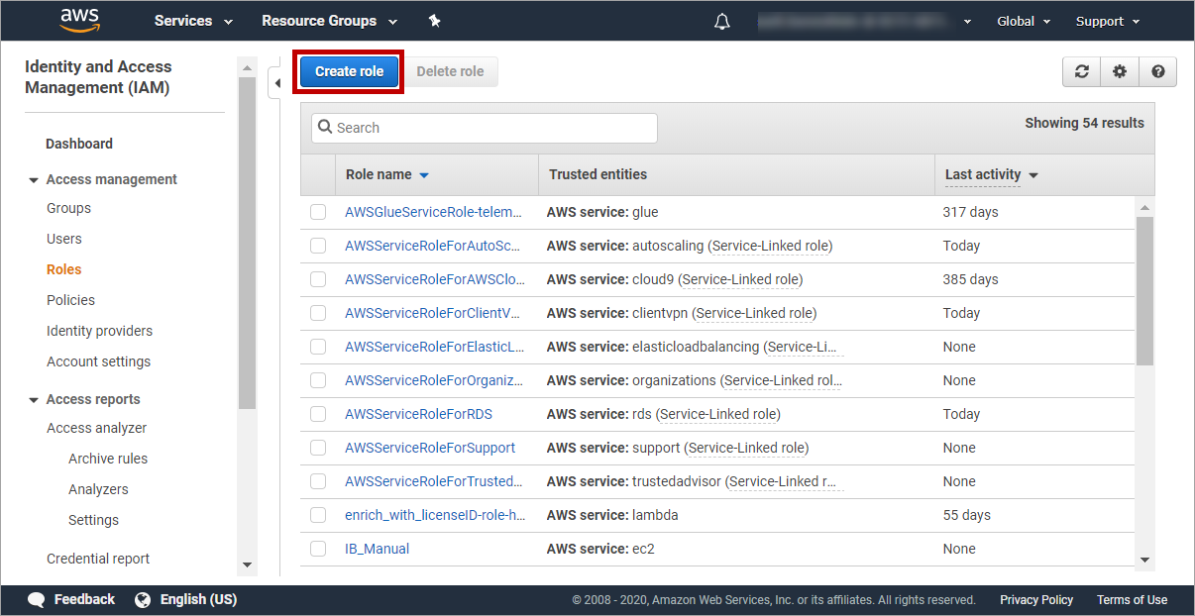Image resolution: width=1195 pixels, height=616 pixels.
Task: Open the AWSGlueServiceRole-telem role link
Action: tap(434, 212)
